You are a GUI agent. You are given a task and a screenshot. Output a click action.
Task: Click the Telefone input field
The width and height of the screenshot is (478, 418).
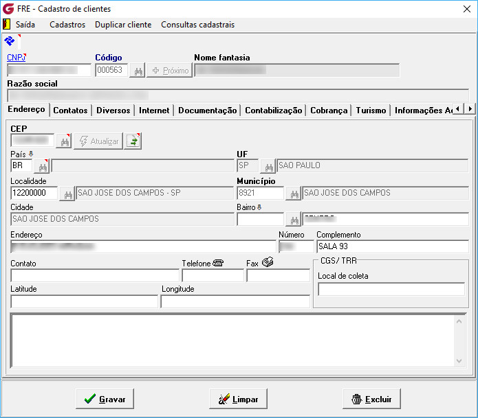(213, 276)
